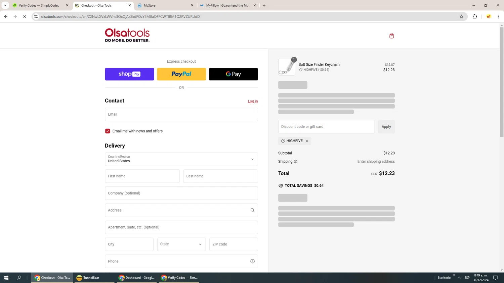
Task: Click the Olsa Tools logo
Action: [x=127, y=35]
